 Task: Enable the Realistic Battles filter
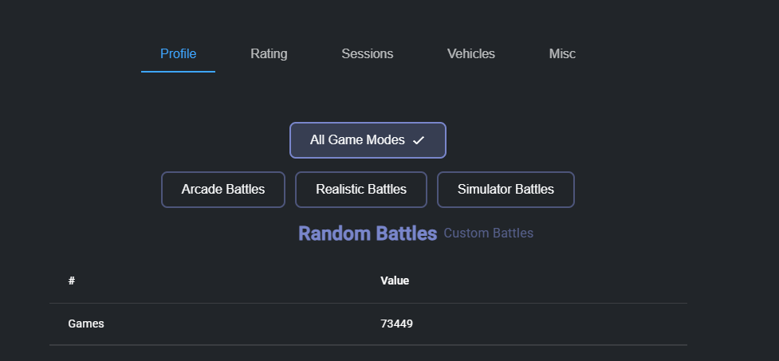point(361,189)
